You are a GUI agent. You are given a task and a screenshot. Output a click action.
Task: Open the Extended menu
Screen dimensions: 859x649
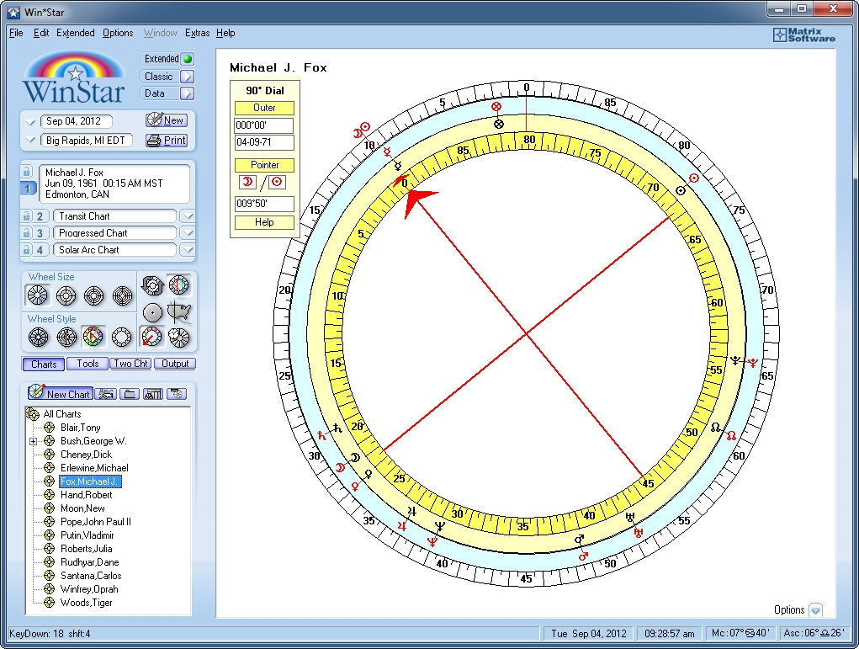pos(76,33)
